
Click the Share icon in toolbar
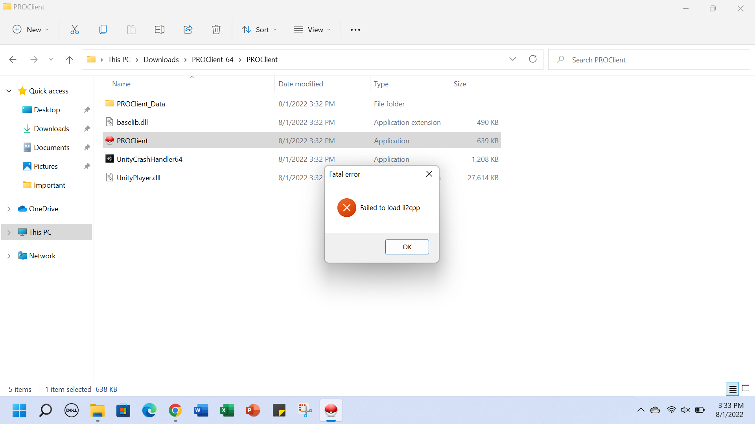point(188,29)
